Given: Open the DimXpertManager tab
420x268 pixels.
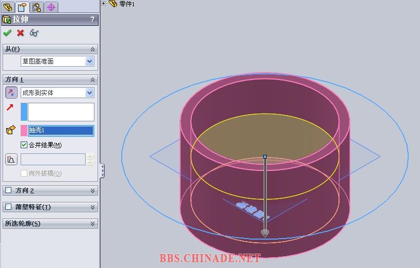Looking at the screenshot, I should (x=51, y=7).
